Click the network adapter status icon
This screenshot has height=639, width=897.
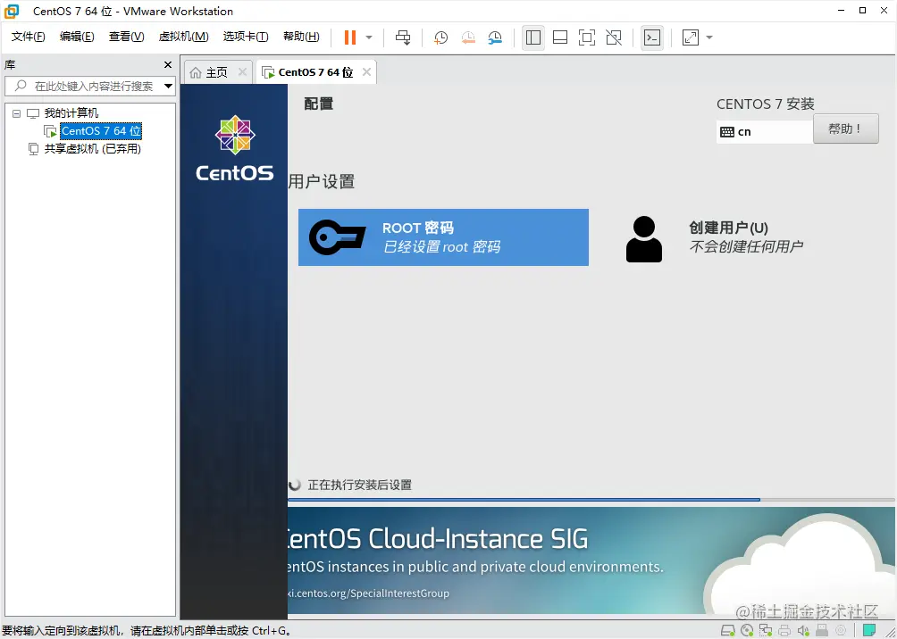(766, 630)
